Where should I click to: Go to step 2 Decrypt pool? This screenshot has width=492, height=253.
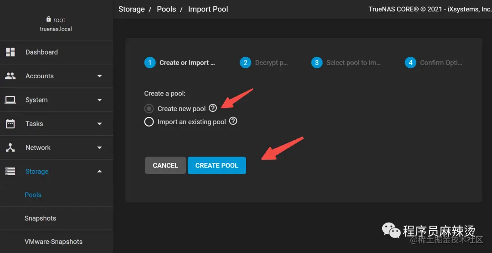264,63
